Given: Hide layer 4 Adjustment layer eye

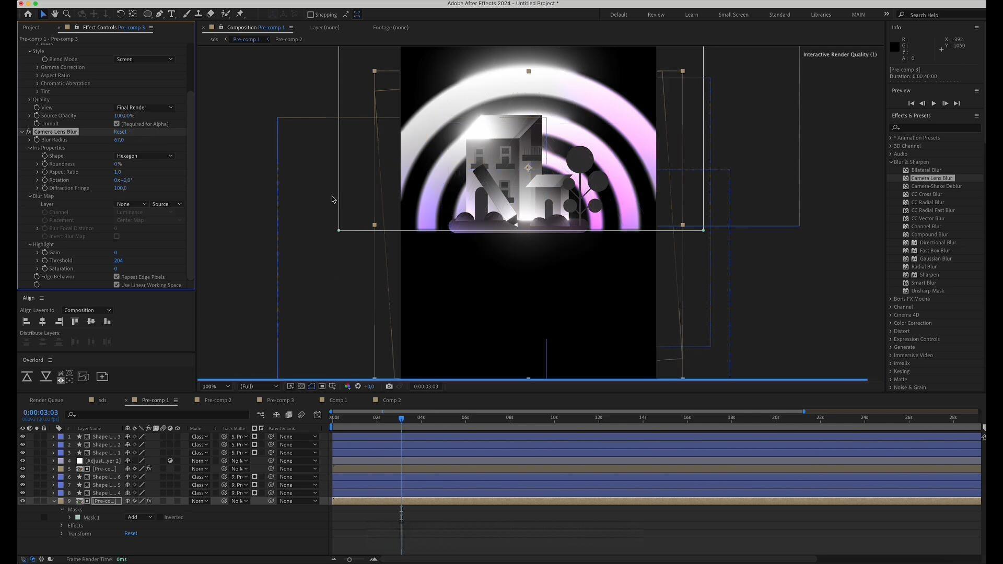Looking at the screenshot, I should pyautogui.click(x=22, y=461).
